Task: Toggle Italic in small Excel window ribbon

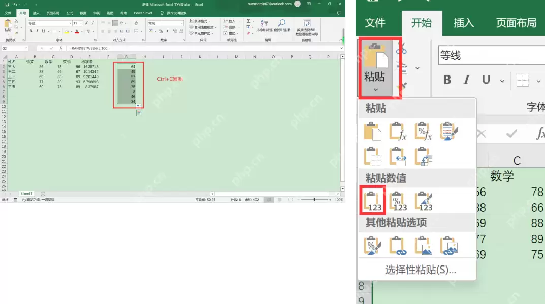Action: coord(37,31)
